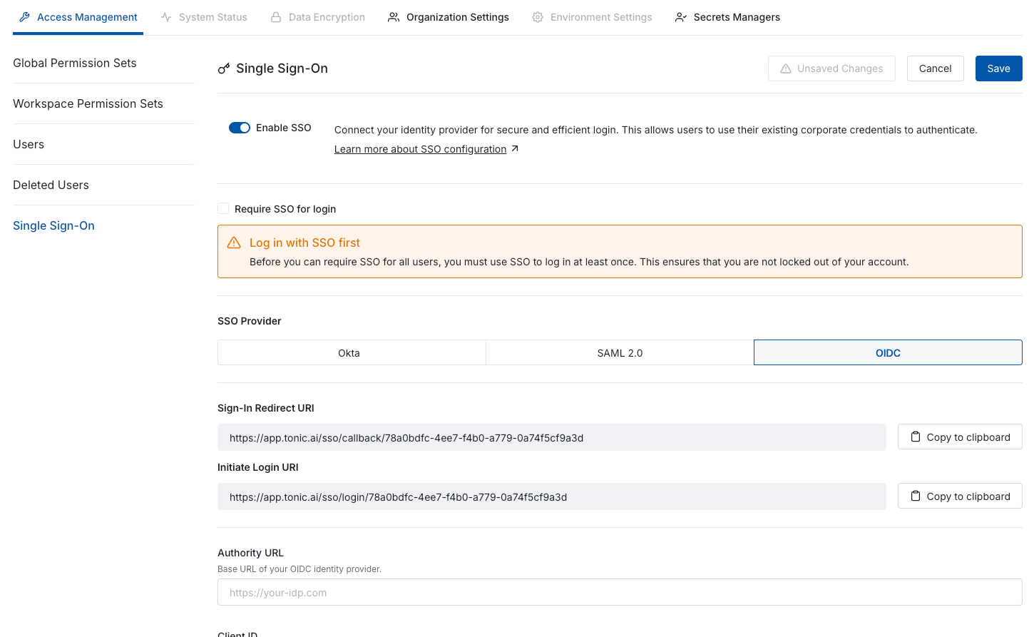This screenshot has width=1034, height=637.
Task: Select the OIDC provider option
Action: point(888,353)
